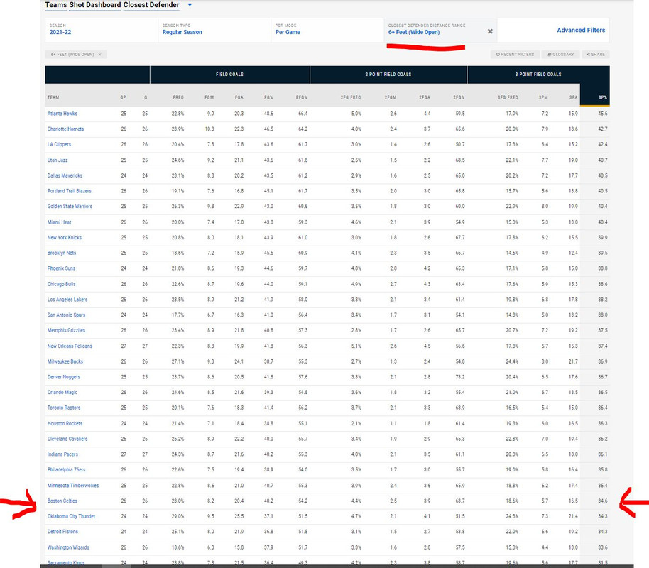Open the Memphis Grizzlies team link

coord(66,330)
